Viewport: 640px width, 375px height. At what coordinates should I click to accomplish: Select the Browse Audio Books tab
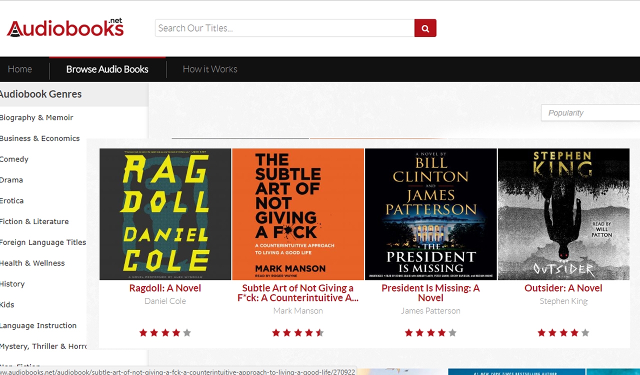tap(107, 69)
